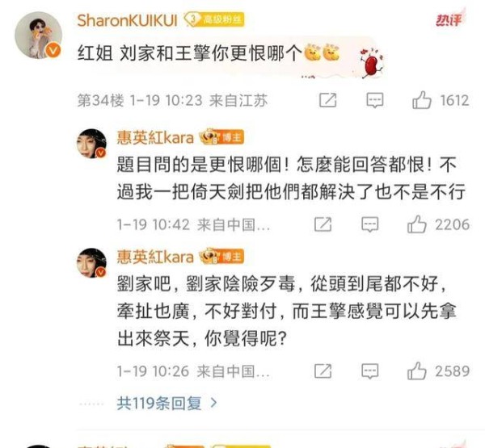
Task: Open the SharonKUIKUI username link
Action: tap(127, 20)
